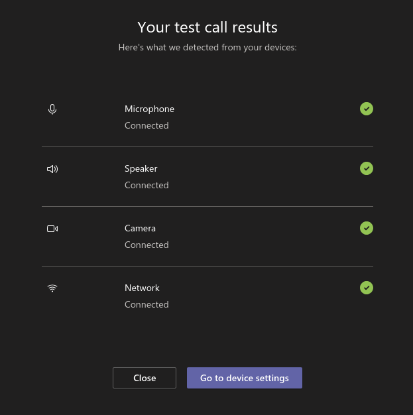Viewport: 413px width, 415px height.
Task: Click the Connected status under Microphone
Action: click(147, 125)
